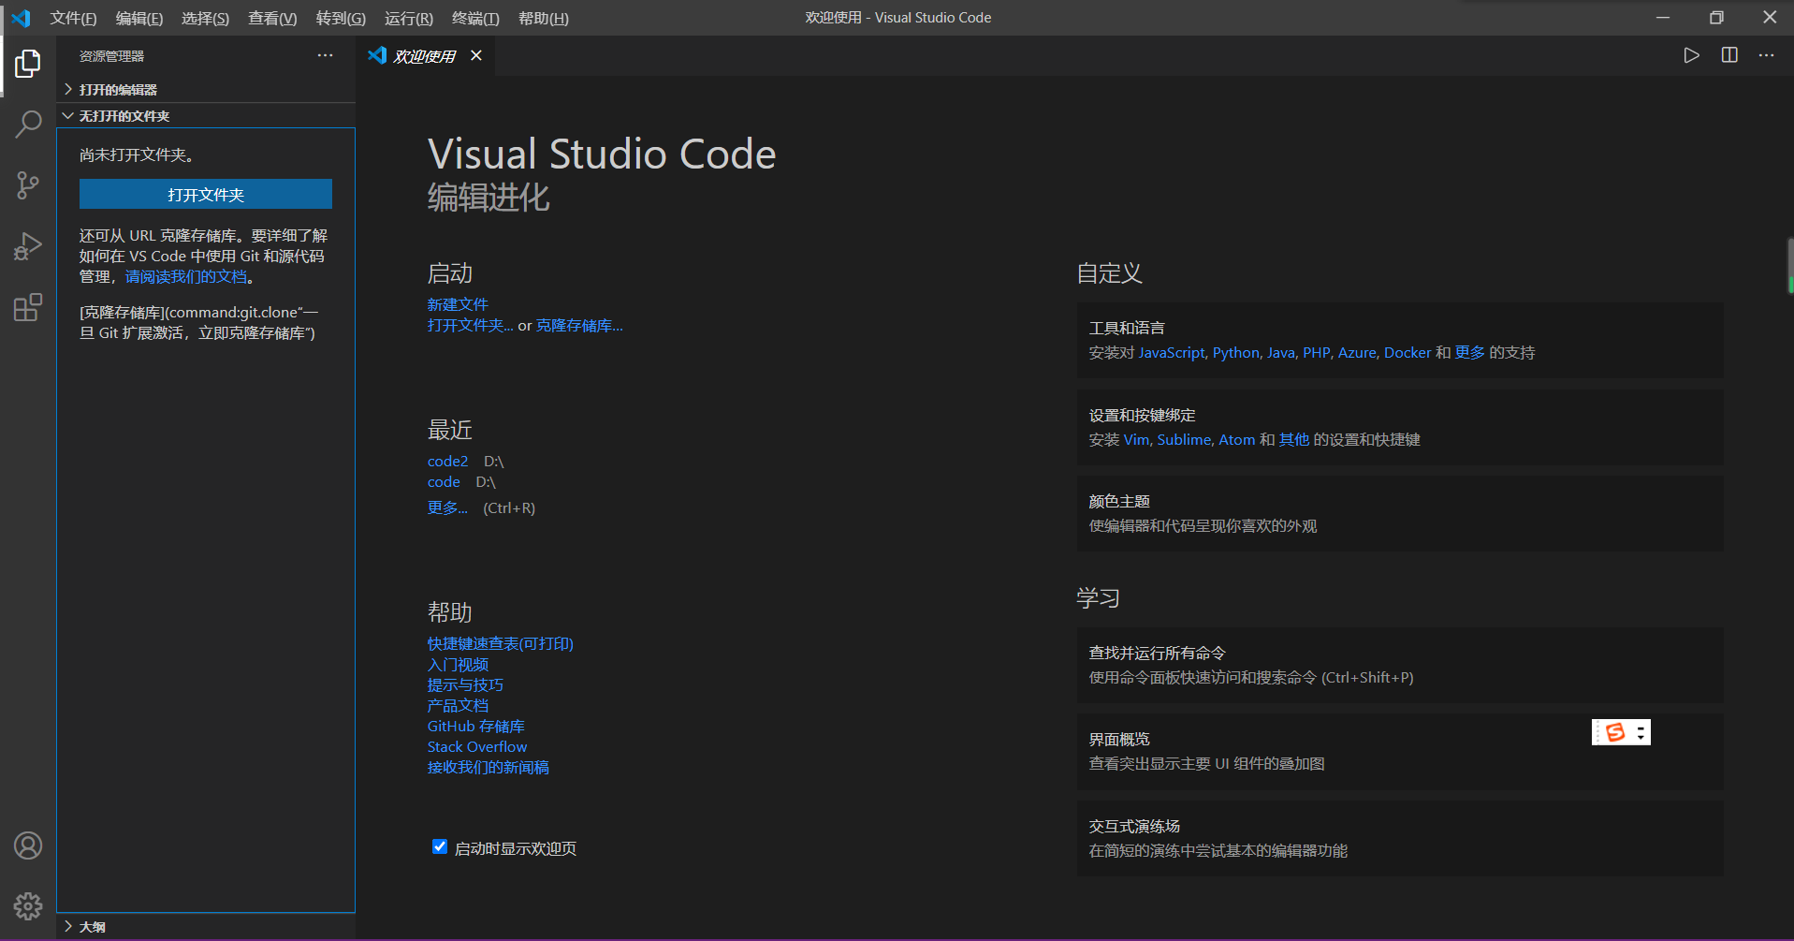Follow the 请阅读我们的文档 link
Screen dimensions: 1794x941
click(x=186, y=276)
